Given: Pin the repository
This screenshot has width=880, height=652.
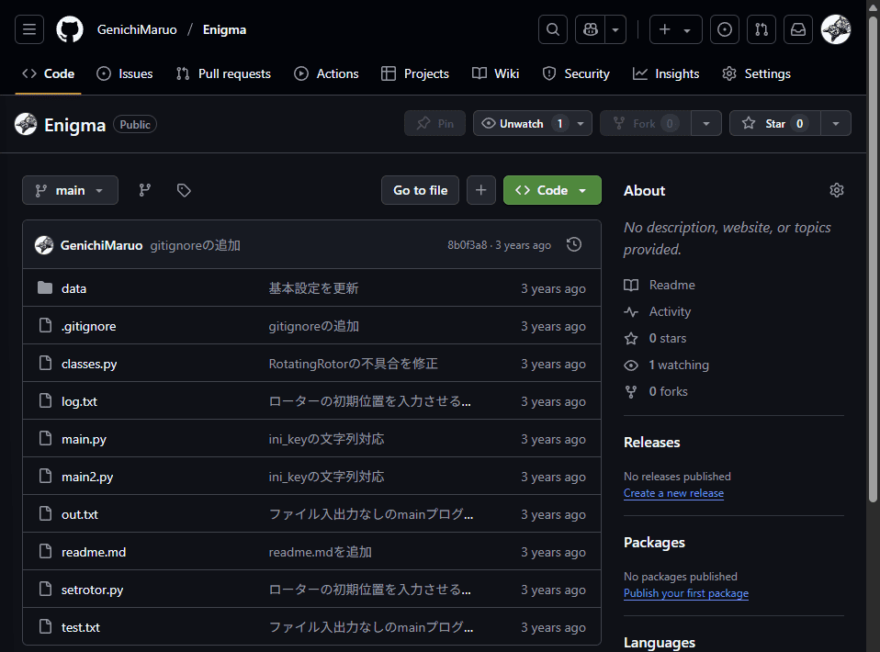Looking at the screenshot, I should (x=434, y=122).
